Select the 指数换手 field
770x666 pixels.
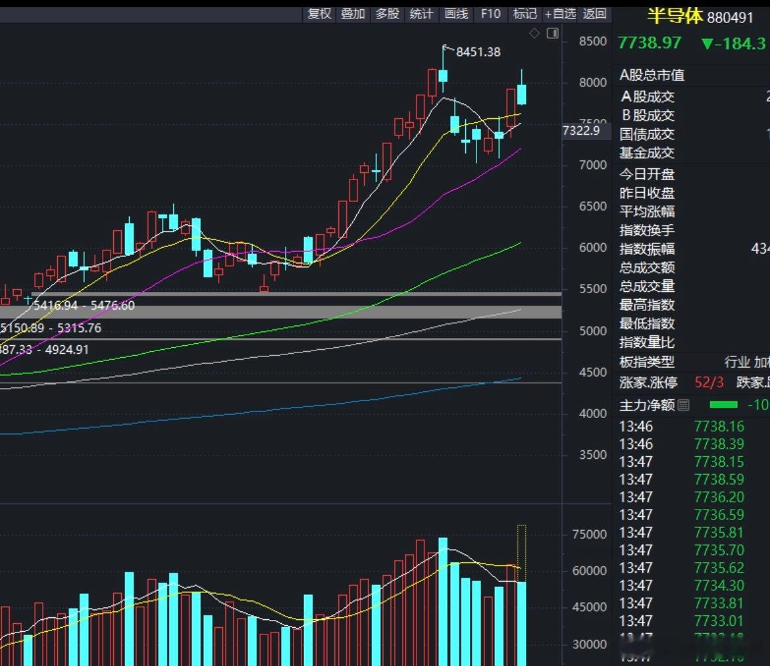[692, 230]
